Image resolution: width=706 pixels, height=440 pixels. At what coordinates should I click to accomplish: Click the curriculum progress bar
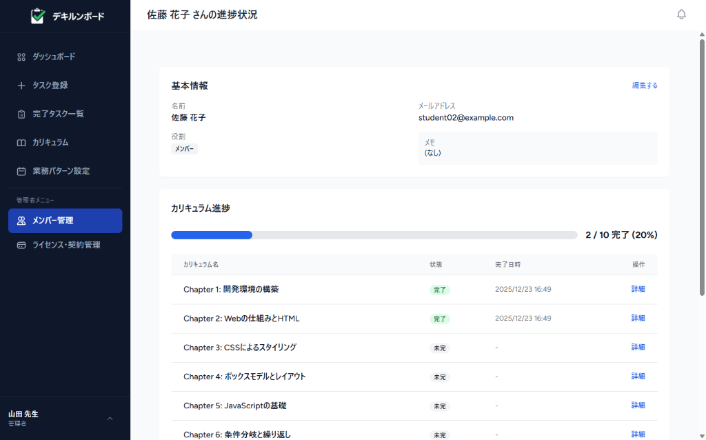[x=374, y=235]
